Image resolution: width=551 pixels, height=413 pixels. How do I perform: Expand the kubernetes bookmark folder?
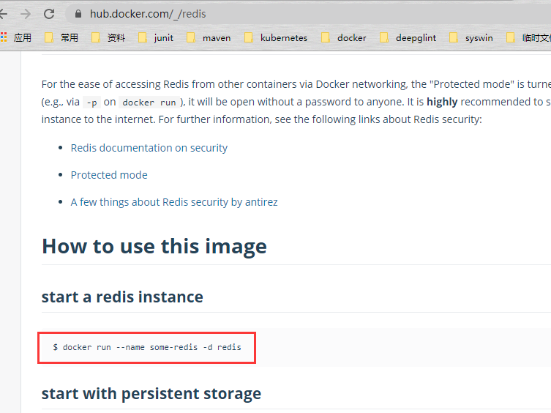[x=276, y=37]
